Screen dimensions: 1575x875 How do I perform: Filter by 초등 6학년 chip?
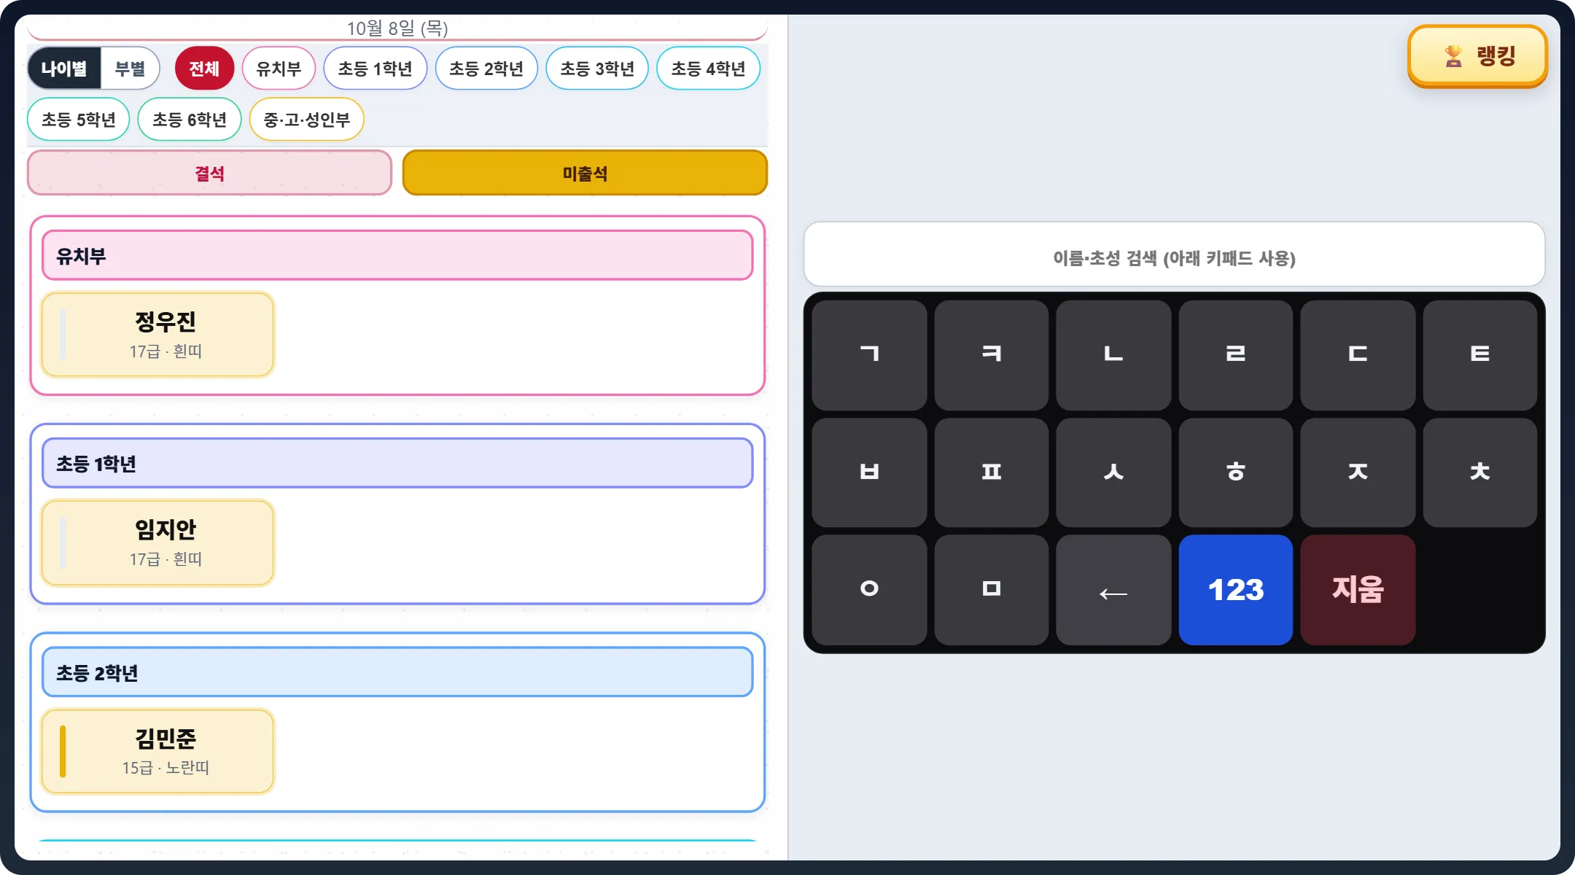[x=190, y=120]
